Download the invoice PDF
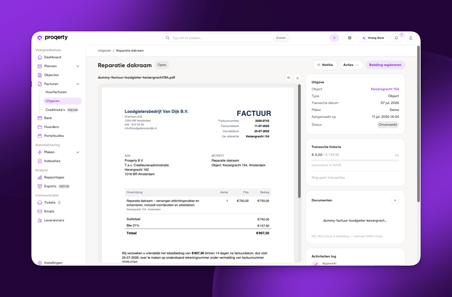Screen dimensions: 452x297 click(297, 78)
